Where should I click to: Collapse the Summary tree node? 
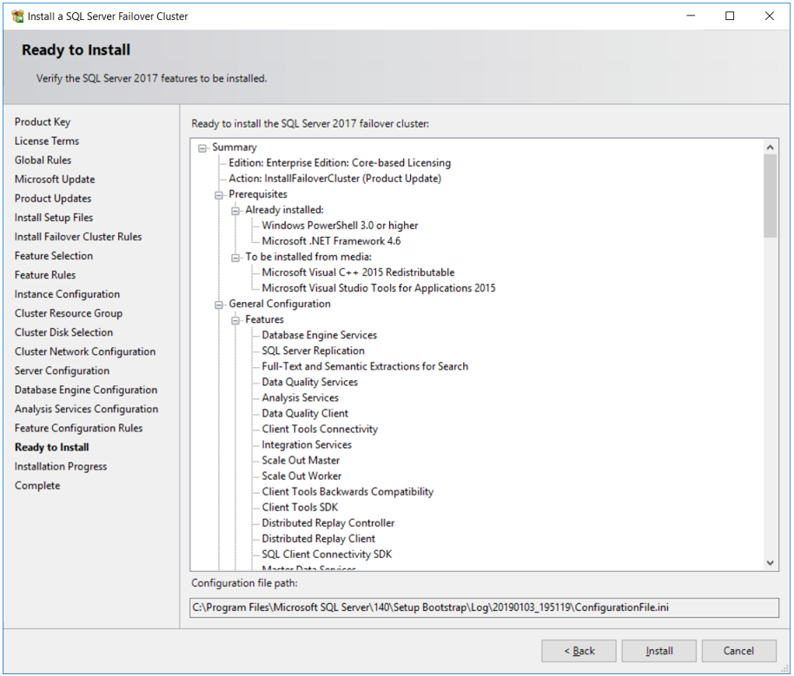(x=202, y=148)
